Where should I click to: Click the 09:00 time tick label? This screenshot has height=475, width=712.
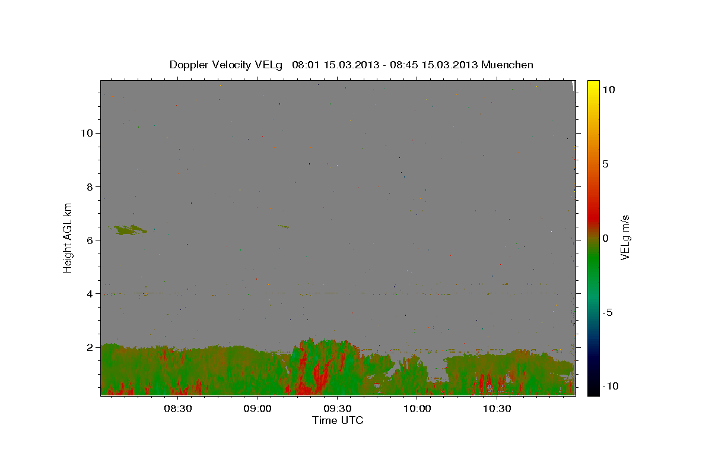tap(258, 409)
